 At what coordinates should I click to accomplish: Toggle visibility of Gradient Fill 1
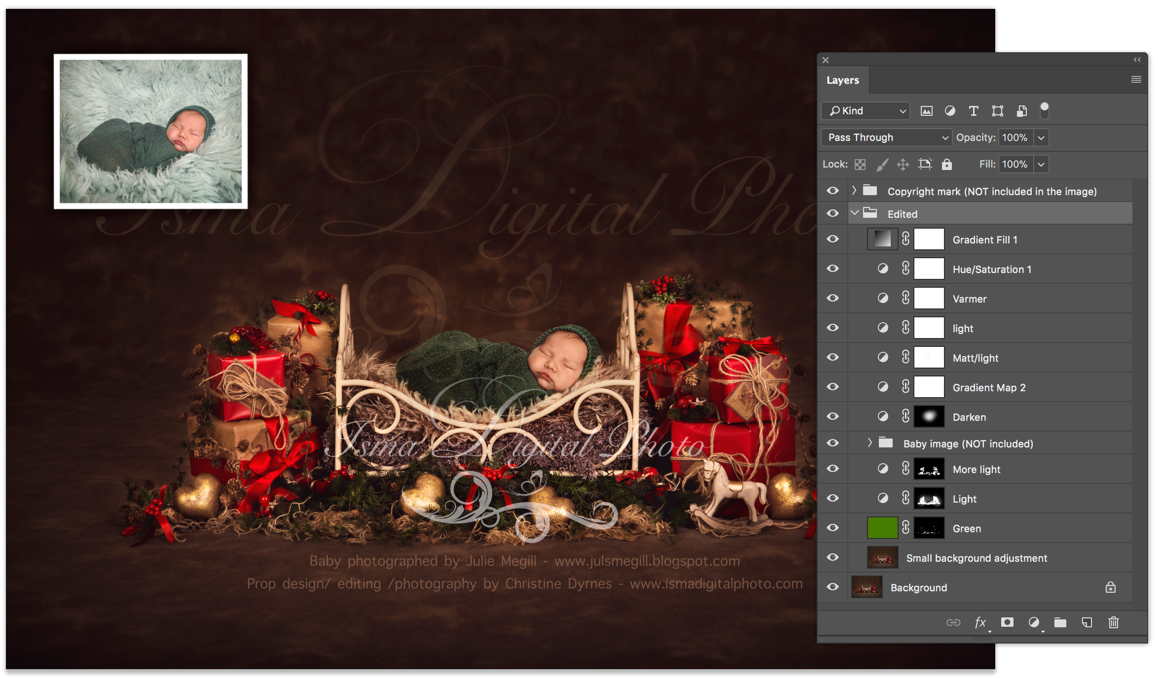[833, 239]
